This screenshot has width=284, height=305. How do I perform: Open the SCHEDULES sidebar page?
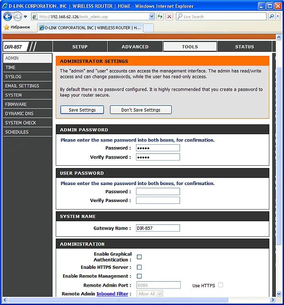(27, 132)
